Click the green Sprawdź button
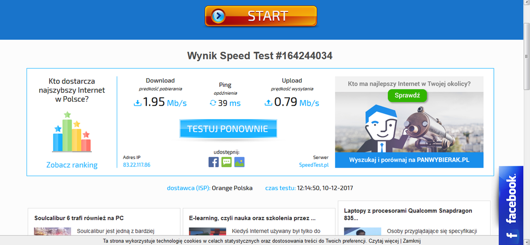 407,95
